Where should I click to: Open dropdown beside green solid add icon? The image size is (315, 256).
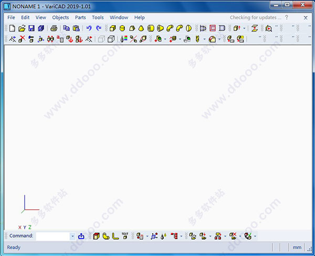tap(165, 39)
